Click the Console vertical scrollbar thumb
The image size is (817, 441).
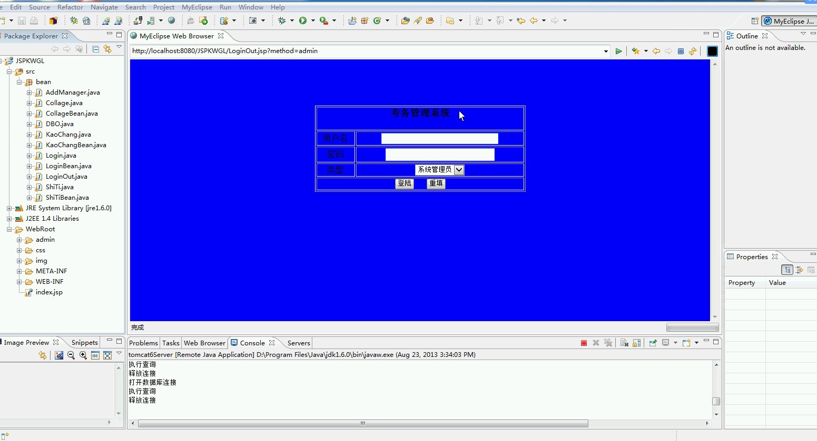[x=716, y=401]
